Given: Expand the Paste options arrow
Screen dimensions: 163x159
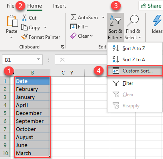Looking at the screenshot, I should (12, 38).
